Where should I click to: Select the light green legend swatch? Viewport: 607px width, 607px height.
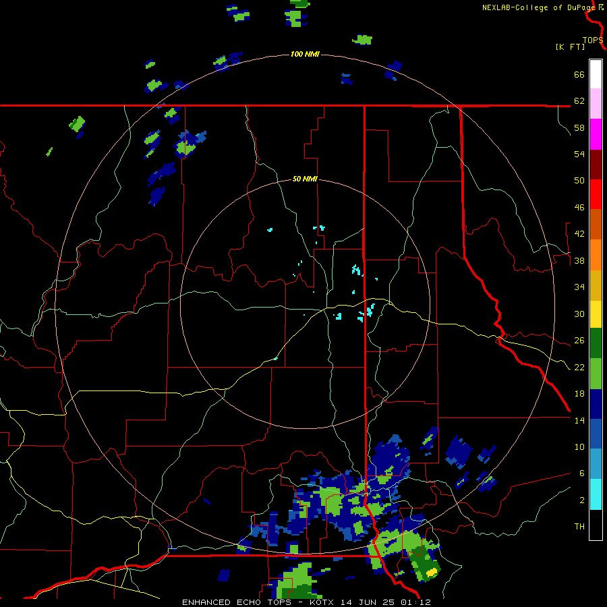[x=596, y=374]
